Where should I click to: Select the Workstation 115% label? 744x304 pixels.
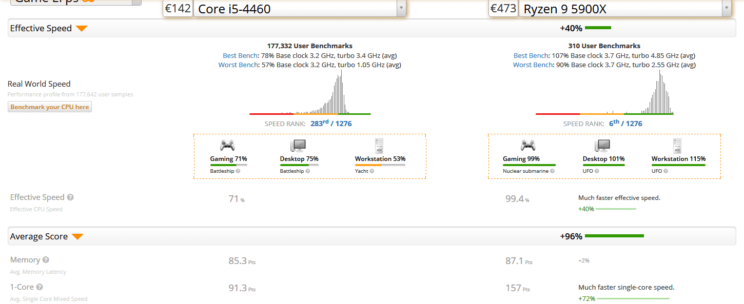click(x=678, y=159)
